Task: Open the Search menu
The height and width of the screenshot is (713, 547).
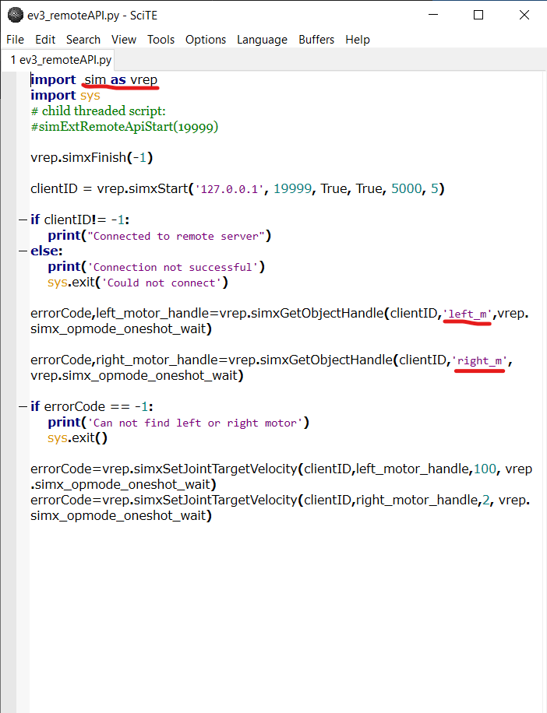Action: coord(83,40)
